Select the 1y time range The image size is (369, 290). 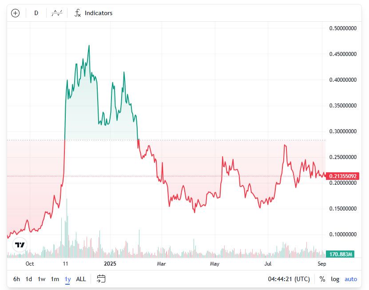(68, 279)
